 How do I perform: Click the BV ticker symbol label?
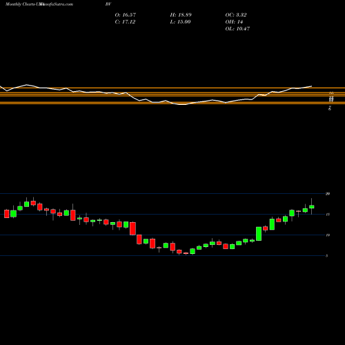pos(108,4)
